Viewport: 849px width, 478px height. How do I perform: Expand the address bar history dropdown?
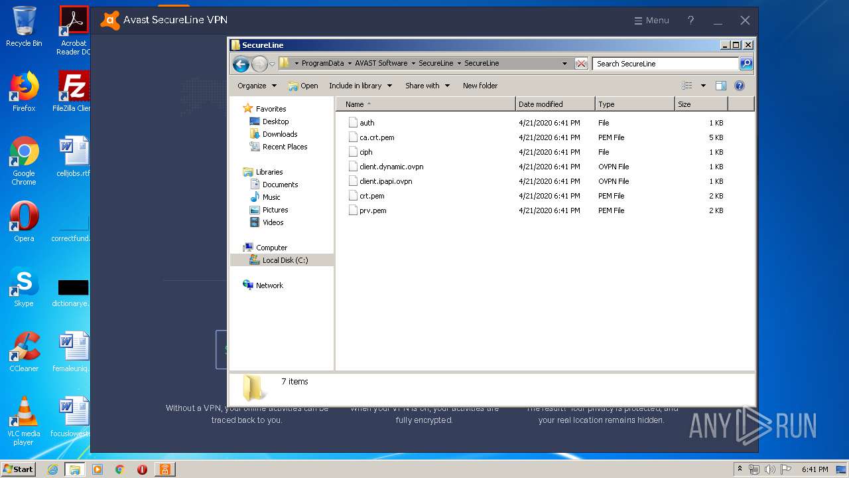tap(564, 64)
